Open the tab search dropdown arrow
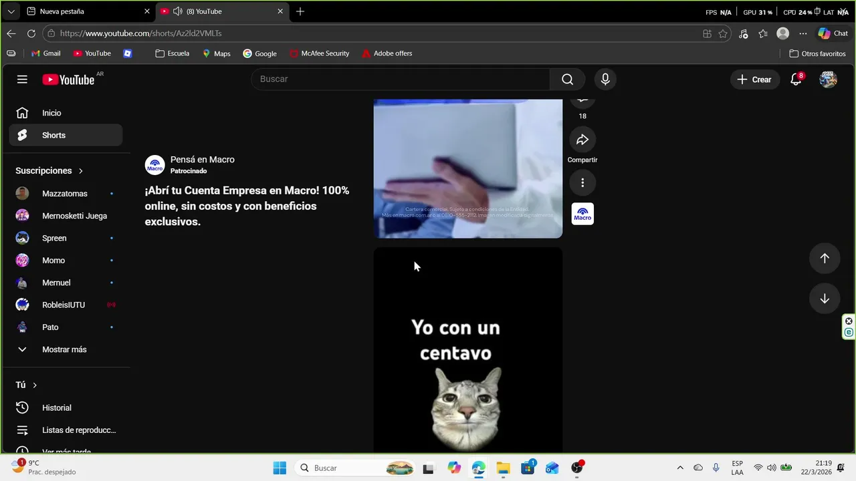 (x=11, y=11)
